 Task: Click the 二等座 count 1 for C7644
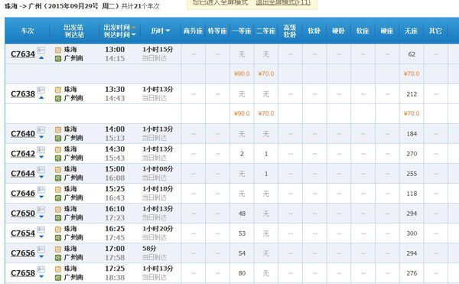(x=266, y=174)
